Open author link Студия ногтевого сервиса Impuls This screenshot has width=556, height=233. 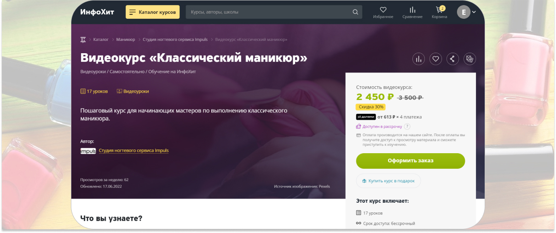tap(133, 150)
